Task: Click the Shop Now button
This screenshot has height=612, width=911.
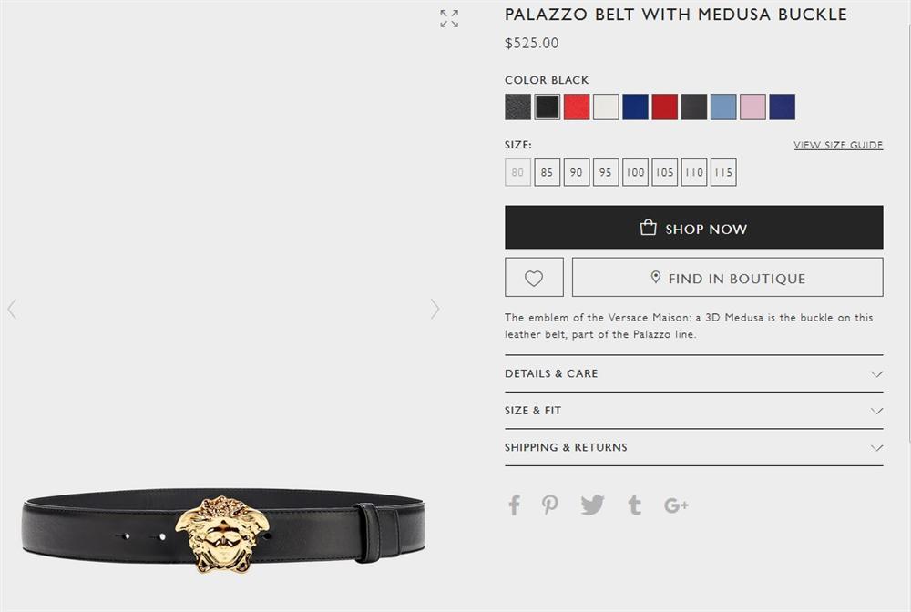Action: pos(693,227)
